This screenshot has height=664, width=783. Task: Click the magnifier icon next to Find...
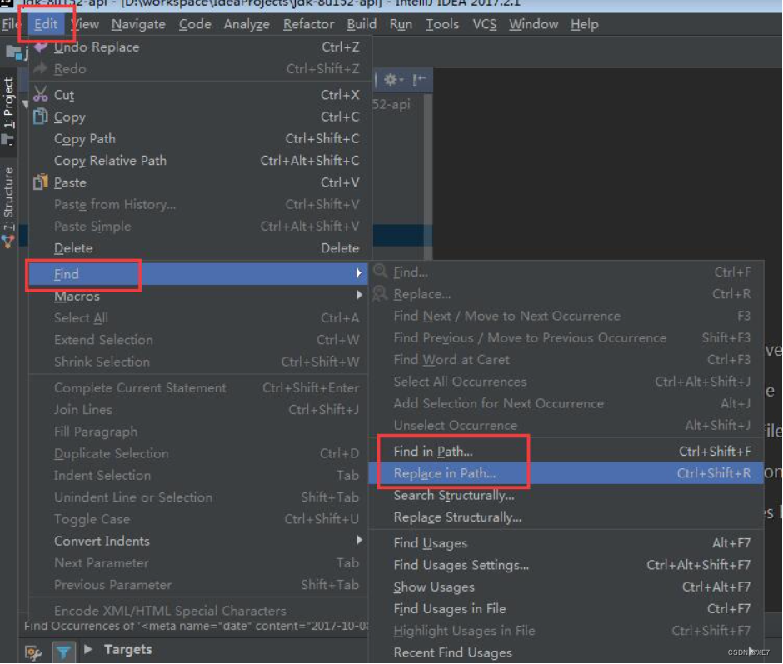coord(381,272)
